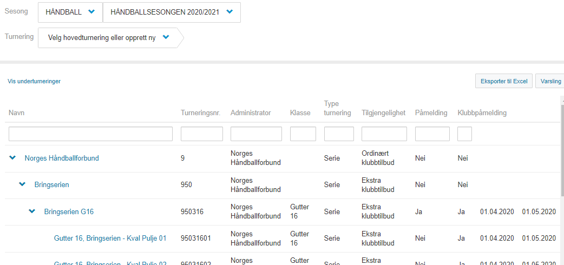Click Gutter 16 class in Bringserien G16 row
The height and width of the screenshot is (265, 564).
(299, 211)
